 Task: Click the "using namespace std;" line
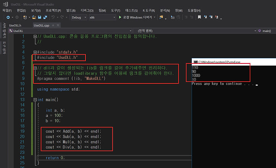pyautogui.click(x=58, y=89)
